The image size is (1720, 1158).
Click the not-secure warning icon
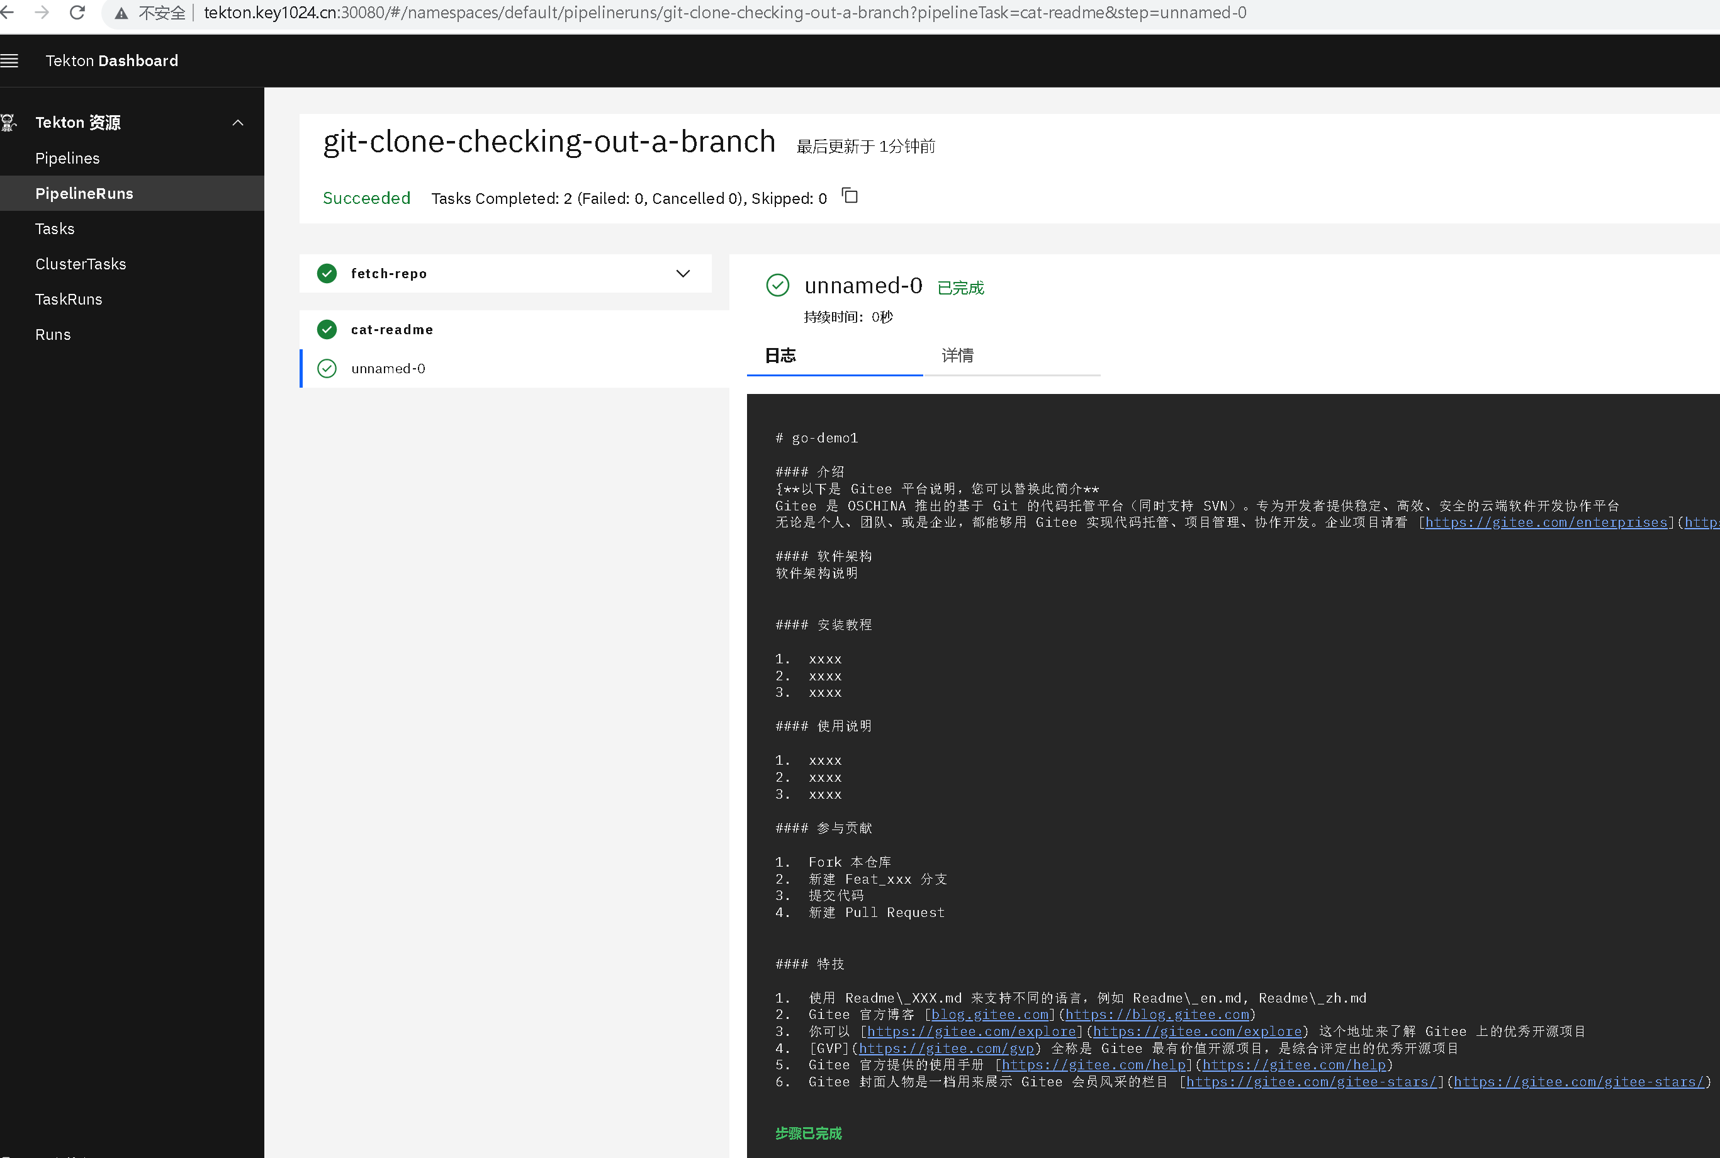point(121,13)
